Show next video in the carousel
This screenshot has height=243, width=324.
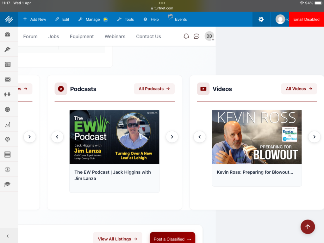coord(314,137)
